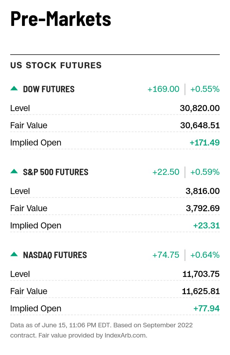Click the Pre-Markets page title
Viewport: 230px width, 355px height.
[61, 18]
